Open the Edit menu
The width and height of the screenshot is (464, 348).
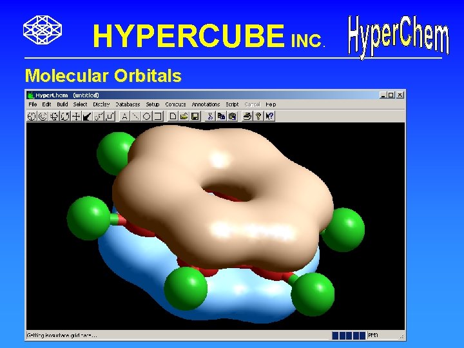(46, 104)
